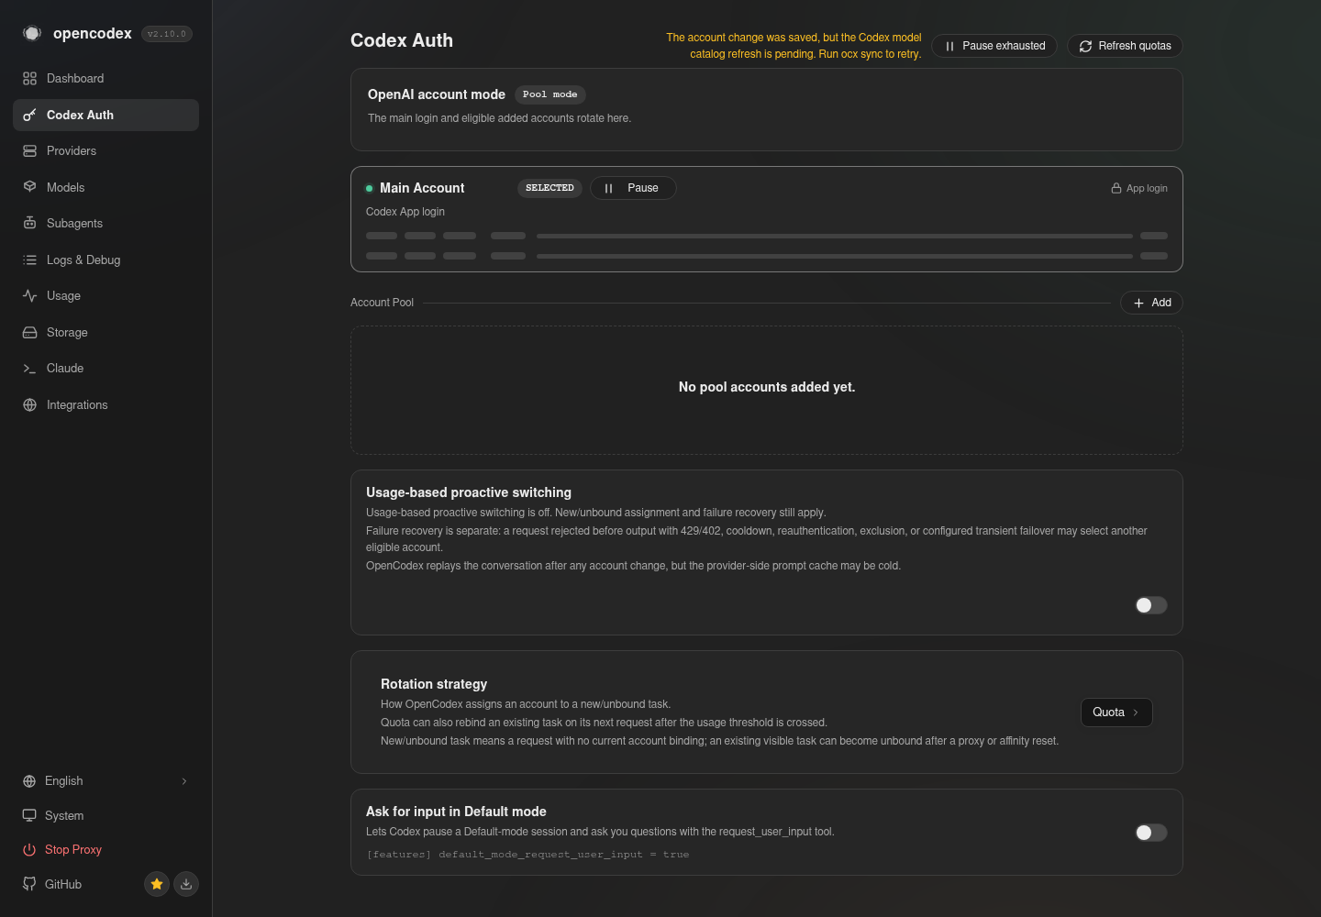The height and width of the screenshot is (917, 1321).
Task: Click the Usage activity icon
Action: 29,296
